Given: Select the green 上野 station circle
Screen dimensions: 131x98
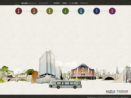Looking at the screenshot, I should click(65, 11).
